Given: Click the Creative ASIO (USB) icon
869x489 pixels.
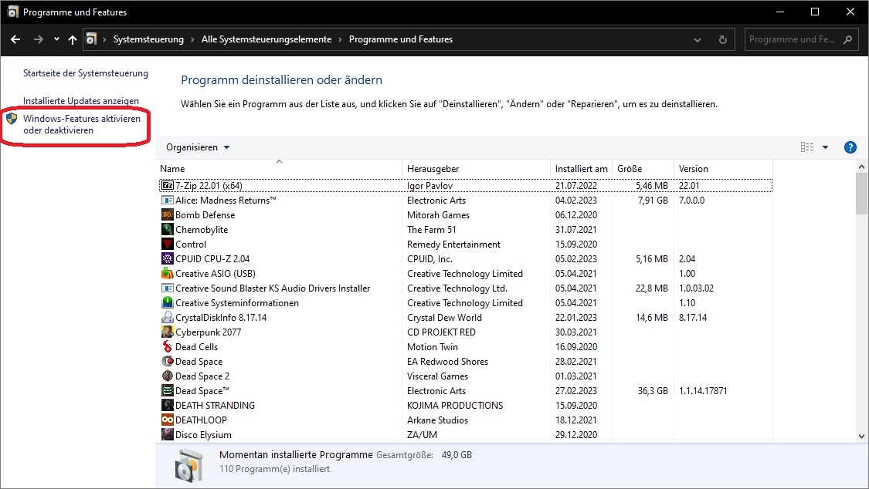Looking at the screenshot, I should click(168, 273).
